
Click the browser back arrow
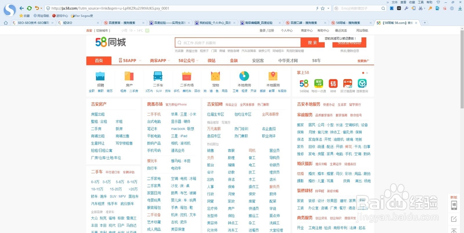[22, 8]
